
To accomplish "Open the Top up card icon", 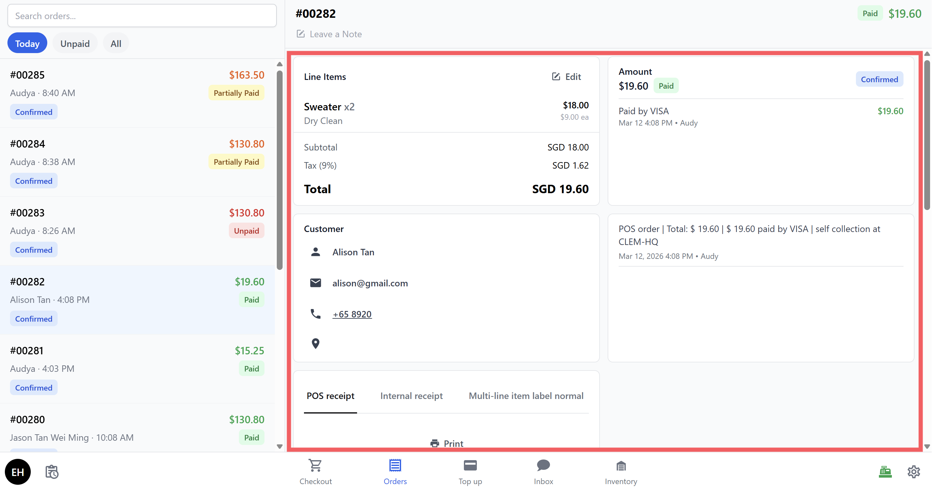I will click(470, 466).
